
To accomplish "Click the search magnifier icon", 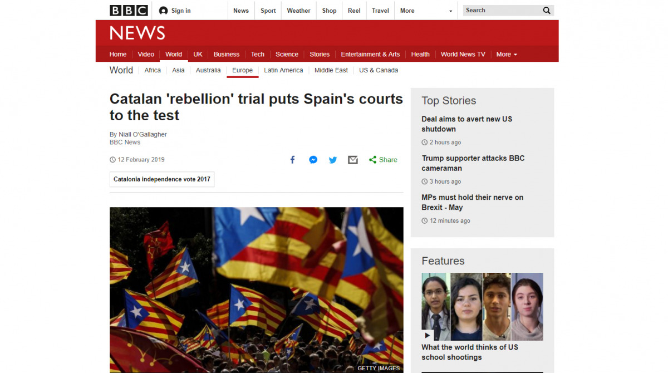I will 547,11.
